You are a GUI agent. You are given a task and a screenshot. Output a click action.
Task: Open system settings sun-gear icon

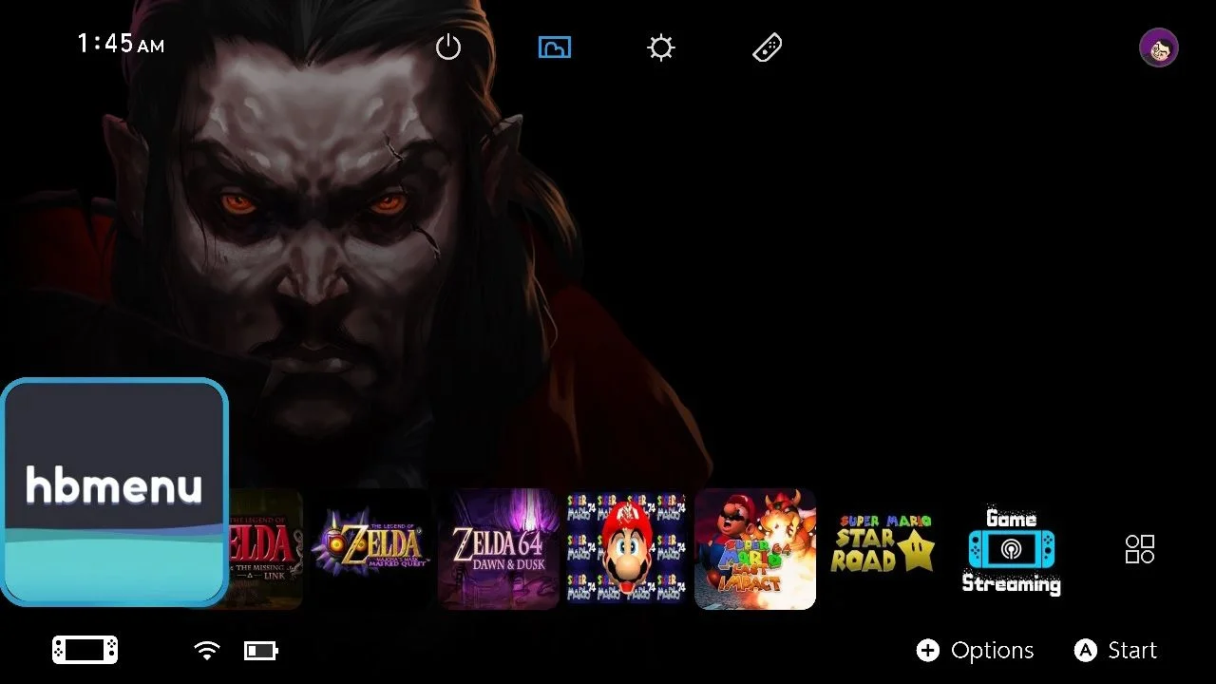pyautogui.click(x=661, y=47)
